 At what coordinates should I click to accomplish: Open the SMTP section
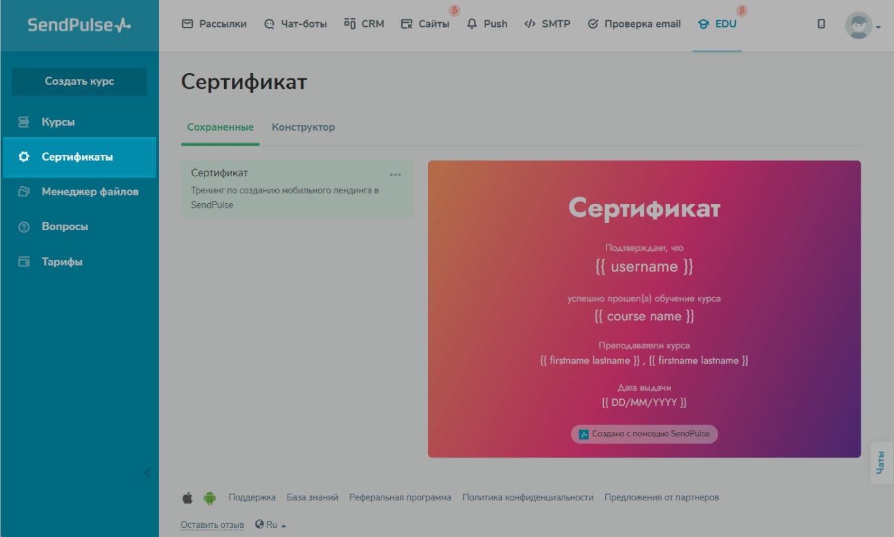tap(547, 24)
